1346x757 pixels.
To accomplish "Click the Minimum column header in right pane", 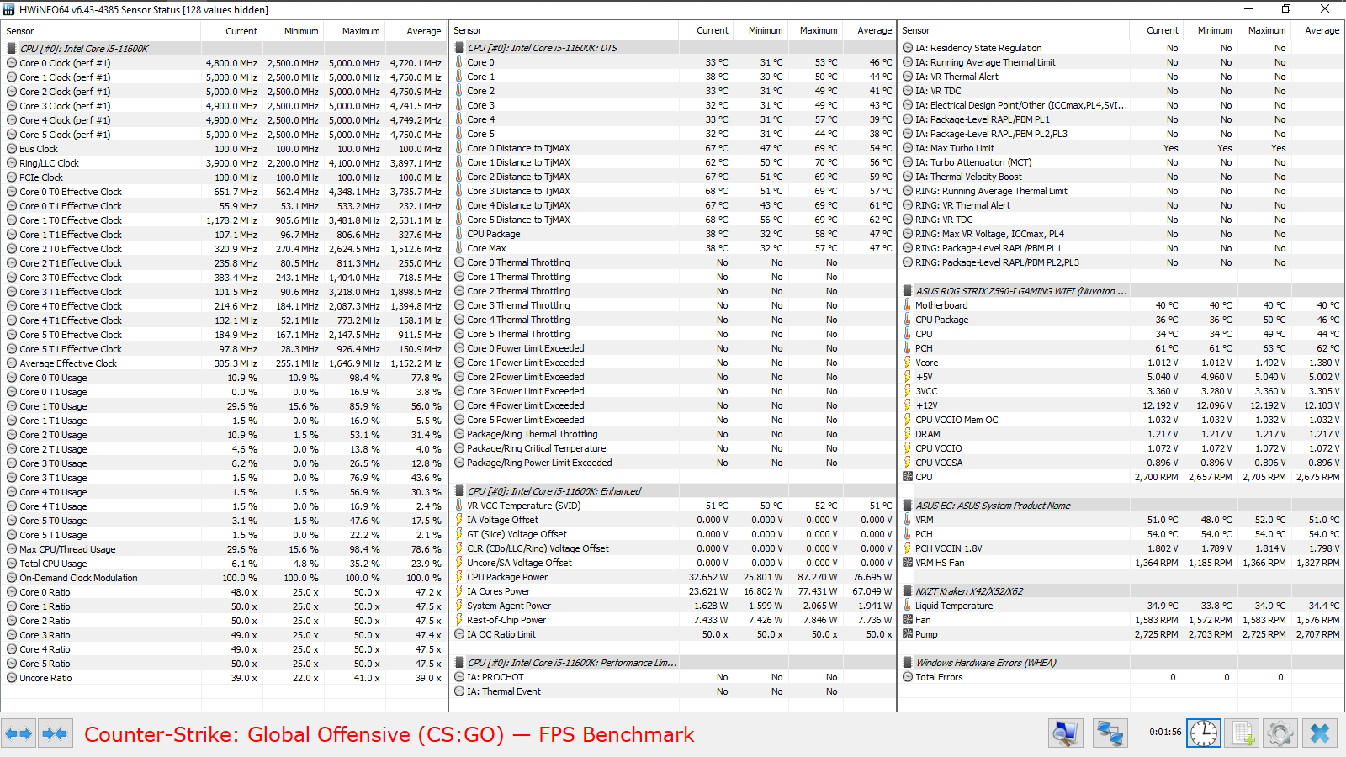I will [x=1210, y=30].
